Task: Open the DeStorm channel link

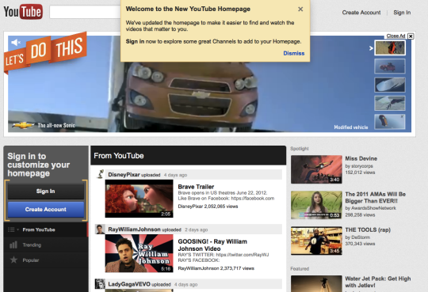Action: [x=361, y=237]
